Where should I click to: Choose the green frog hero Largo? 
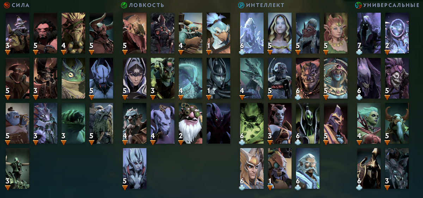pyautogui.click(x=73, y=78)
